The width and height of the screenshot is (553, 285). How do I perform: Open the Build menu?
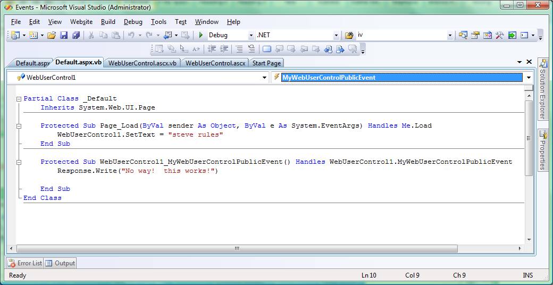(108, 22)
